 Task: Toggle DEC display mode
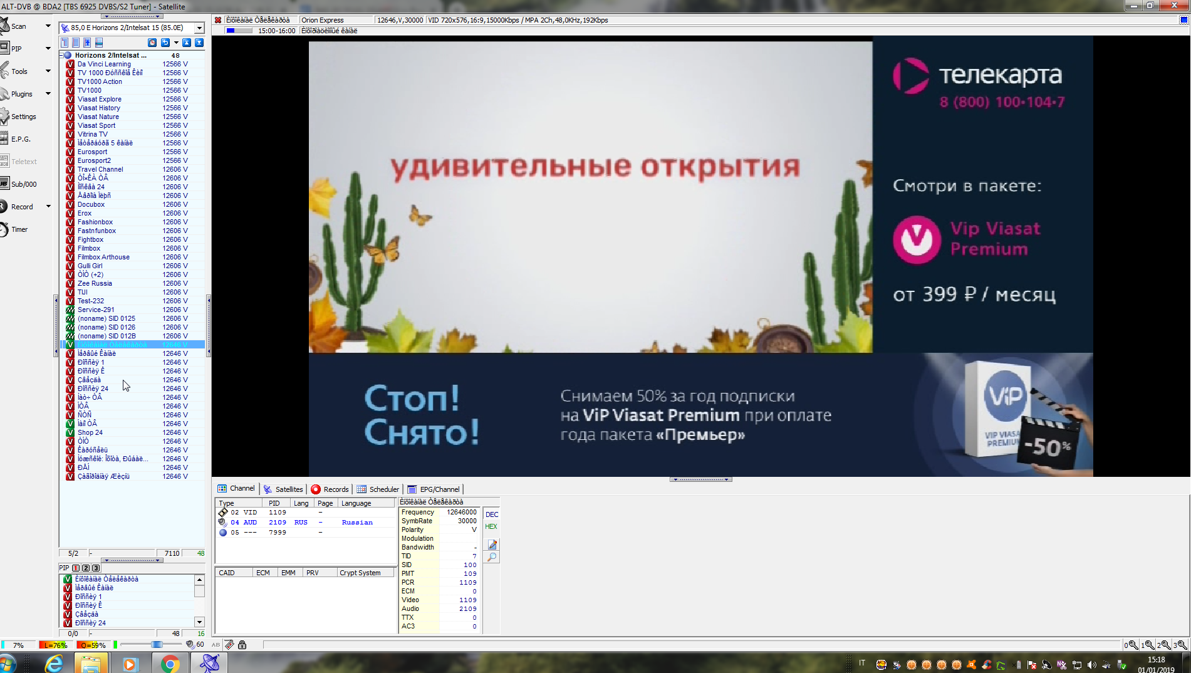[492, 514]
